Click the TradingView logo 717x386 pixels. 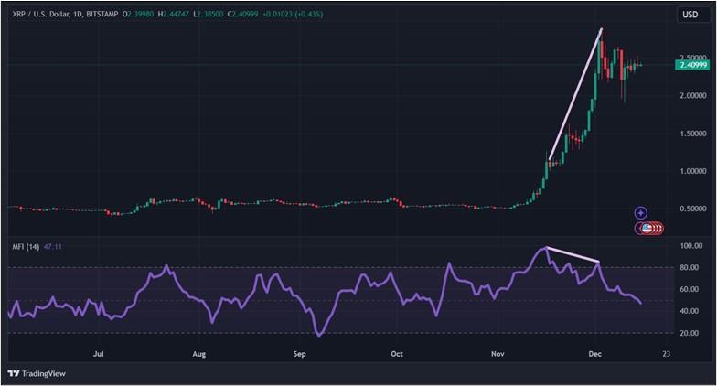(x=37, y=373)
